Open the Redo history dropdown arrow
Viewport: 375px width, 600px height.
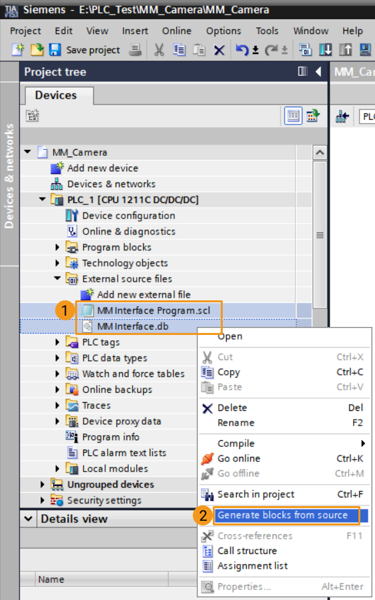(x=285, y=50)
